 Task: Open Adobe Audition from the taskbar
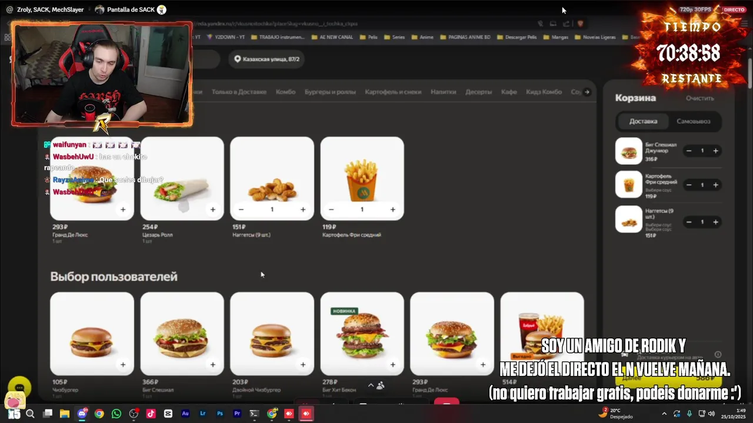[x=185, y=414]
